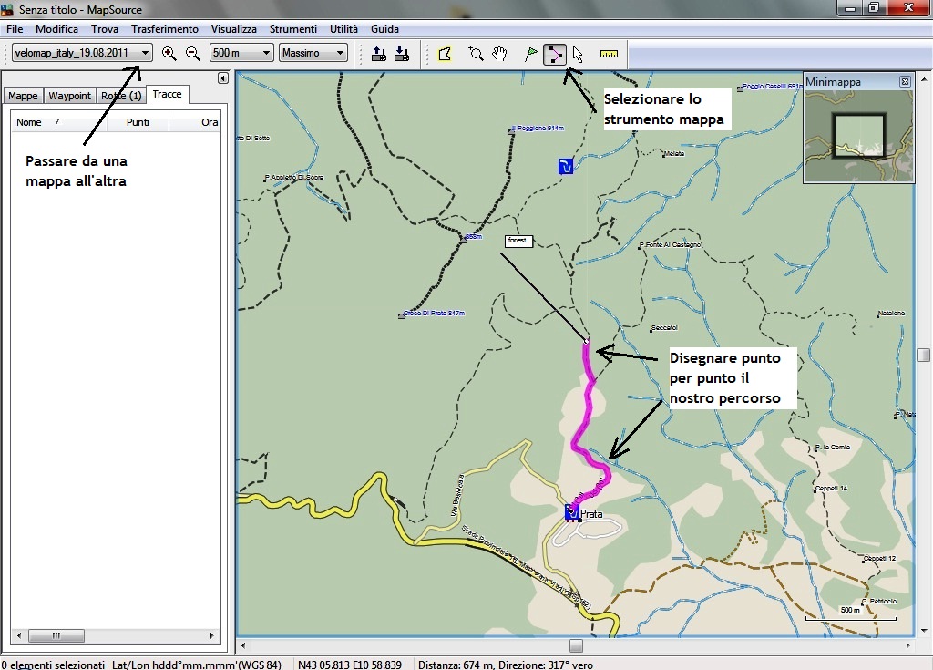Open the Guida menu

coord(384,28)
